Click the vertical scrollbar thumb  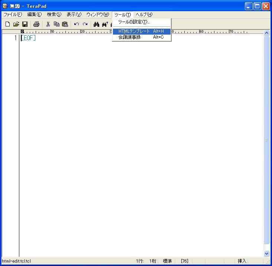tap(267, 140)
